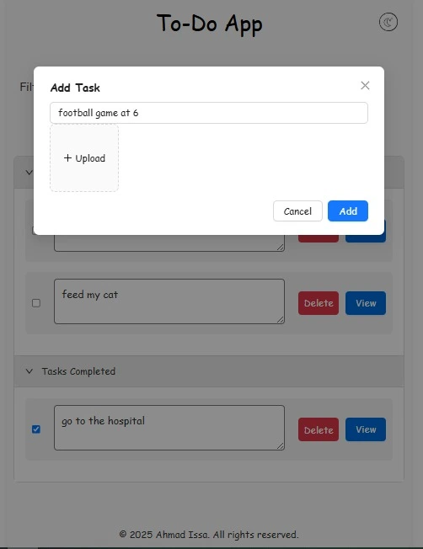Focus the task name field containing football game

(x=209, y=113)
